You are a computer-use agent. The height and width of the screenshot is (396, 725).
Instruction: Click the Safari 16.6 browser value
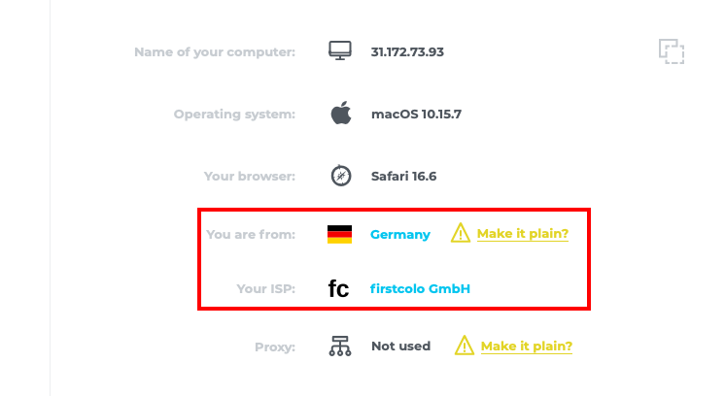pos(403,177)
